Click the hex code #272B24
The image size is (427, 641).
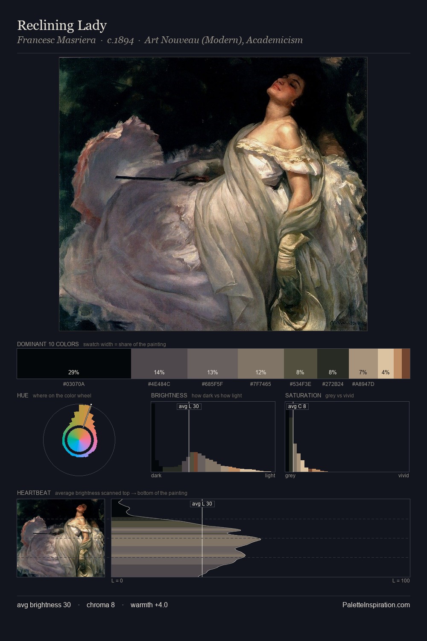[x=333, y=384]
